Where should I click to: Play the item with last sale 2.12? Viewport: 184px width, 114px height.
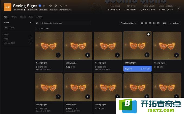coord(88,97)
